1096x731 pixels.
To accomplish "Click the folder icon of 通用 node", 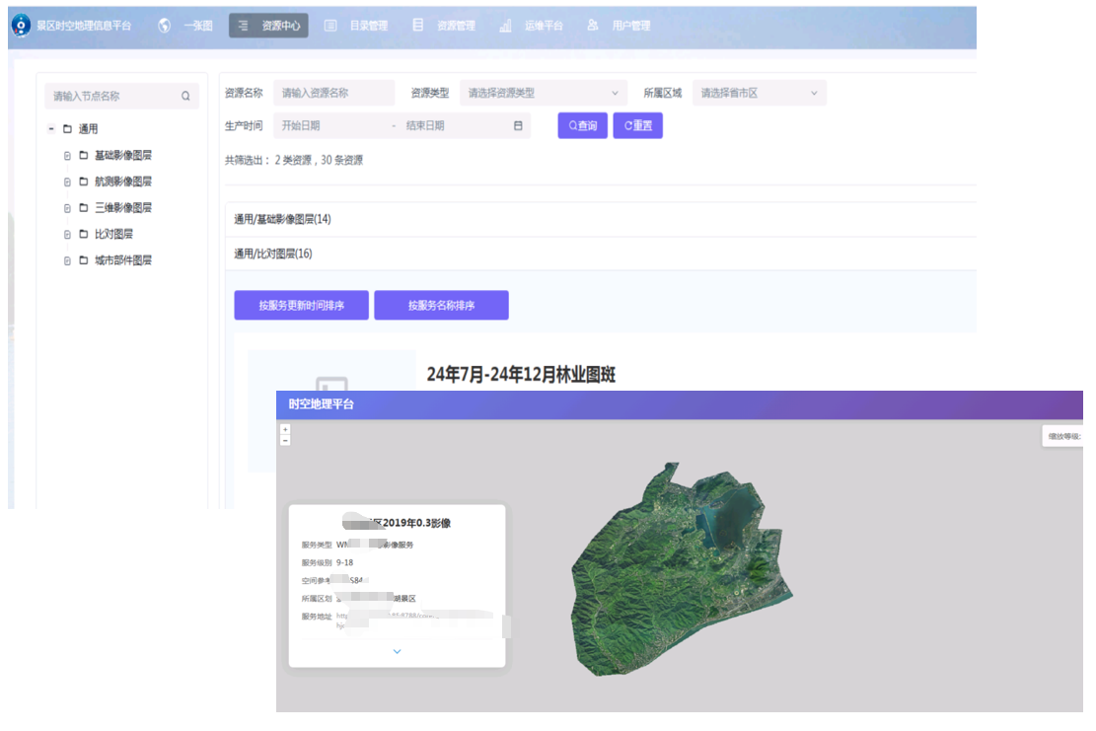I will pyautogui.click(x=67, y=128).
